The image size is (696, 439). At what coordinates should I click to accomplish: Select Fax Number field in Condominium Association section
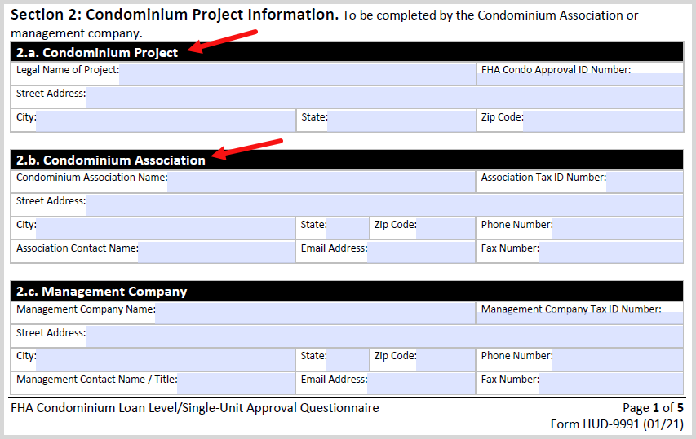tap(610, 252)
